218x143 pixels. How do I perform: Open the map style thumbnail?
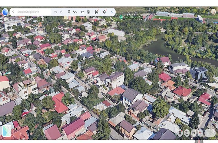point(7,131)
